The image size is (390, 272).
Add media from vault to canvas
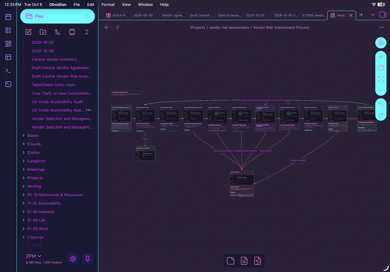pyautogui.click(x=258, y=261)
